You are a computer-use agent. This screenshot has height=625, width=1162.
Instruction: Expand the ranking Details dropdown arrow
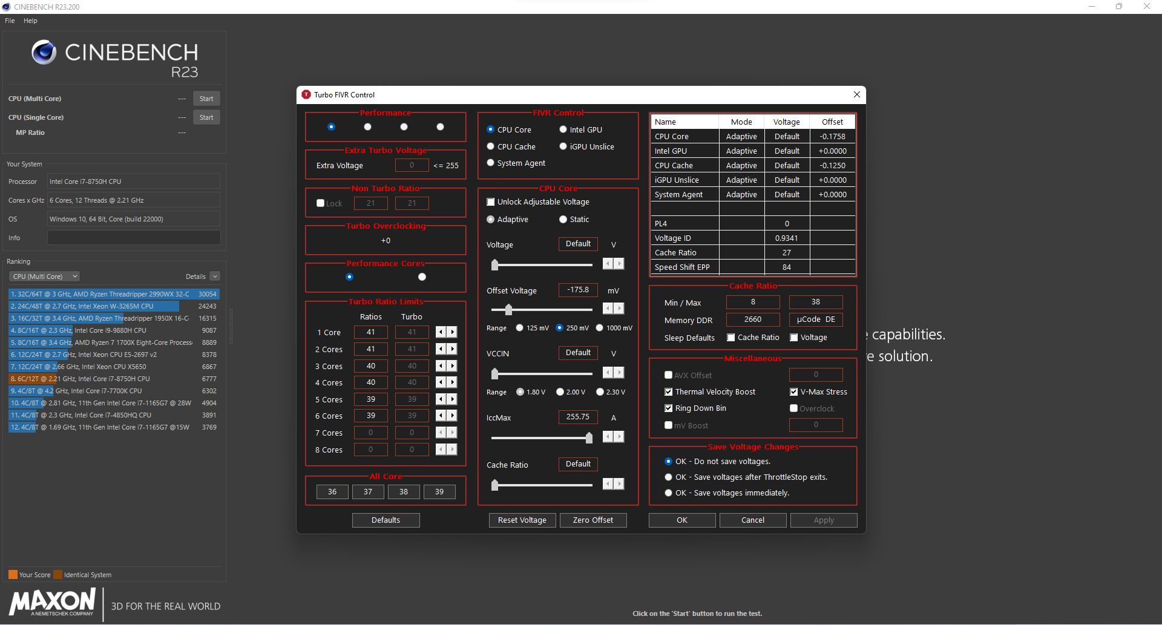pyautogui.click(x=215, y=277)
